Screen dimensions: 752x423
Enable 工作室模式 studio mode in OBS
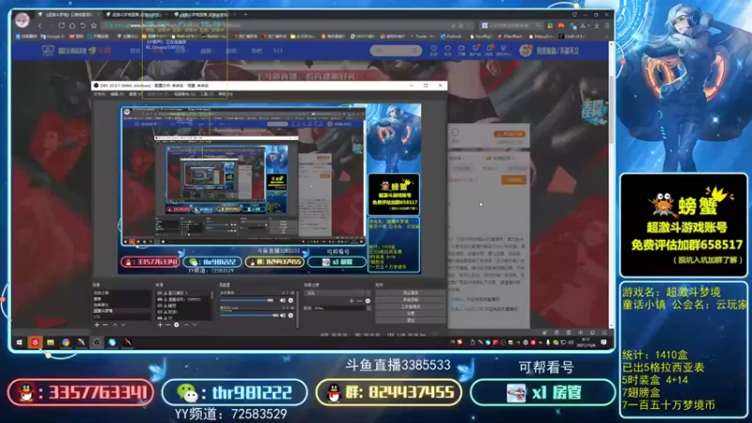[411, 307]
